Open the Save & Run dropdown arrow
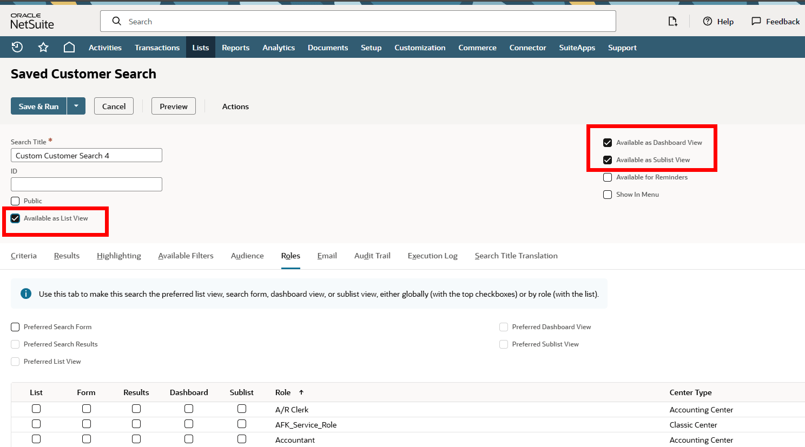Screen dimensions: 805x447 76,106
